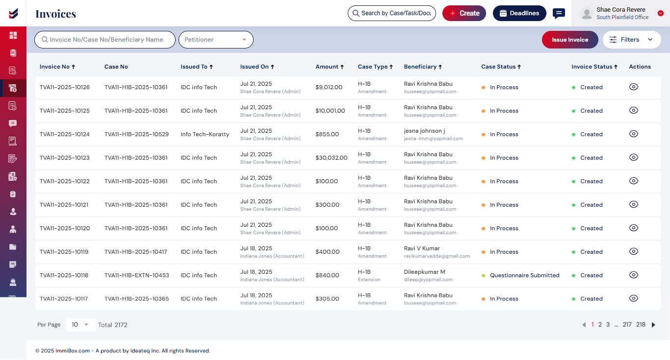View invoice TVA11-2025-10118 via eye icon
670x360 pixels.
pyautogui.click(x=634, y=275)
